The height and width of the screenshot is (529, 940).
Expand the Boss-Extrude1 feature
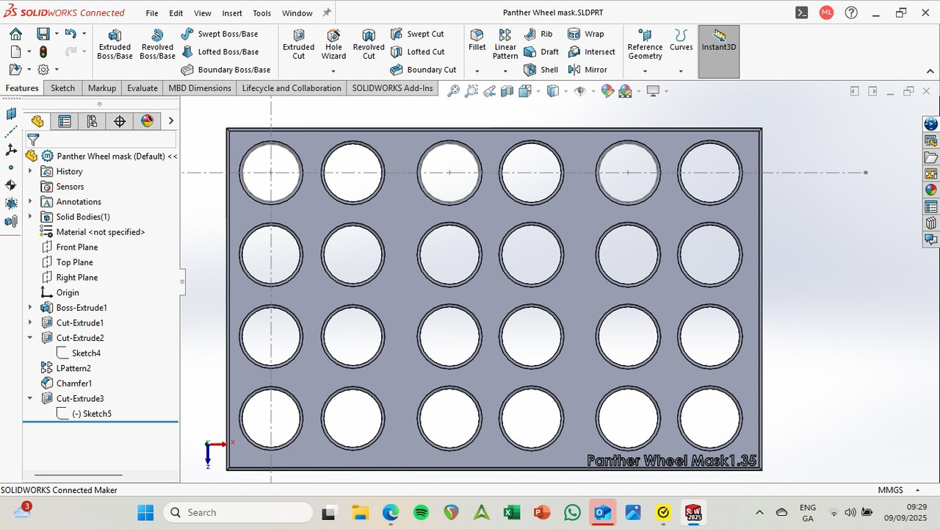click(30, 308)
